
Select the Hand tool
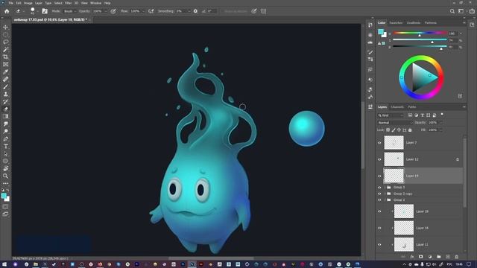point(5,168)
